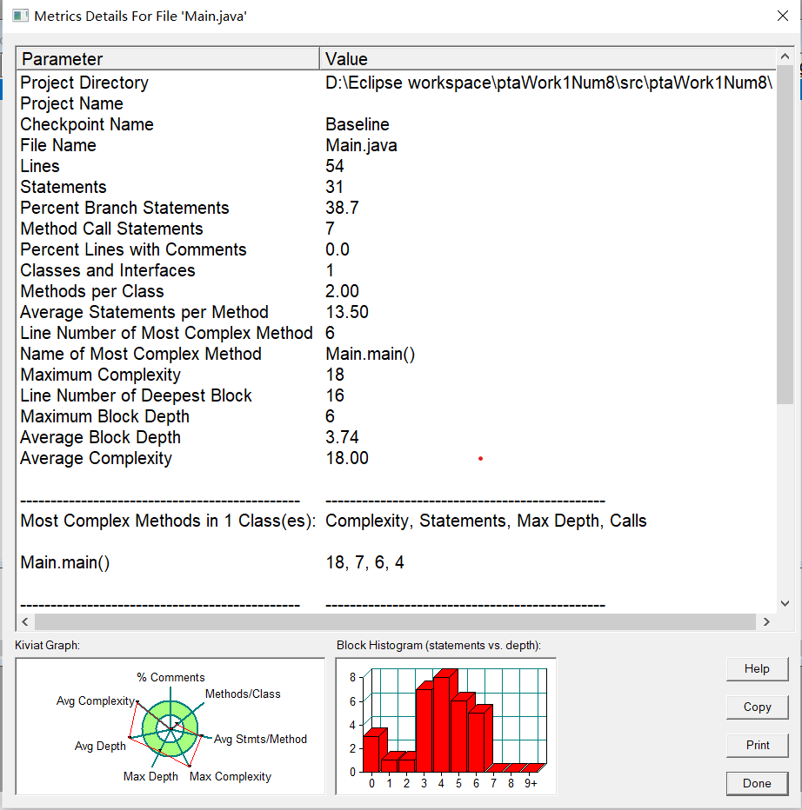
Task: Click the Statements value 31
Action: click(x=334, y=187)
